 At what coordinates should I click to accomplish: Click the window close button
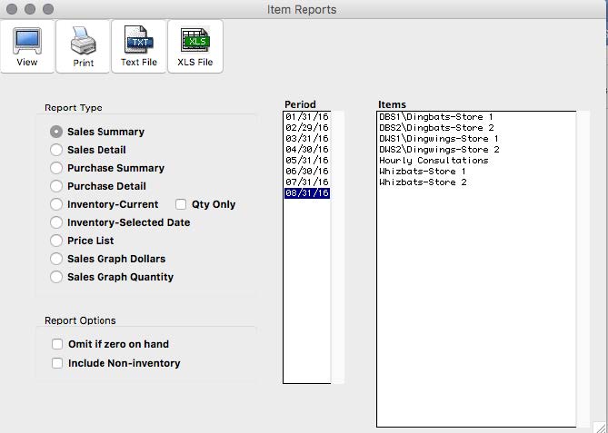(x=12, y=9)
